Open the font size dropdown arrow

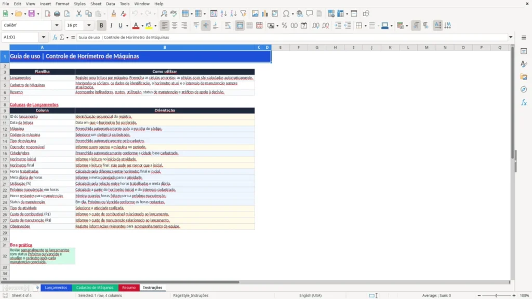tap(89, 25)
